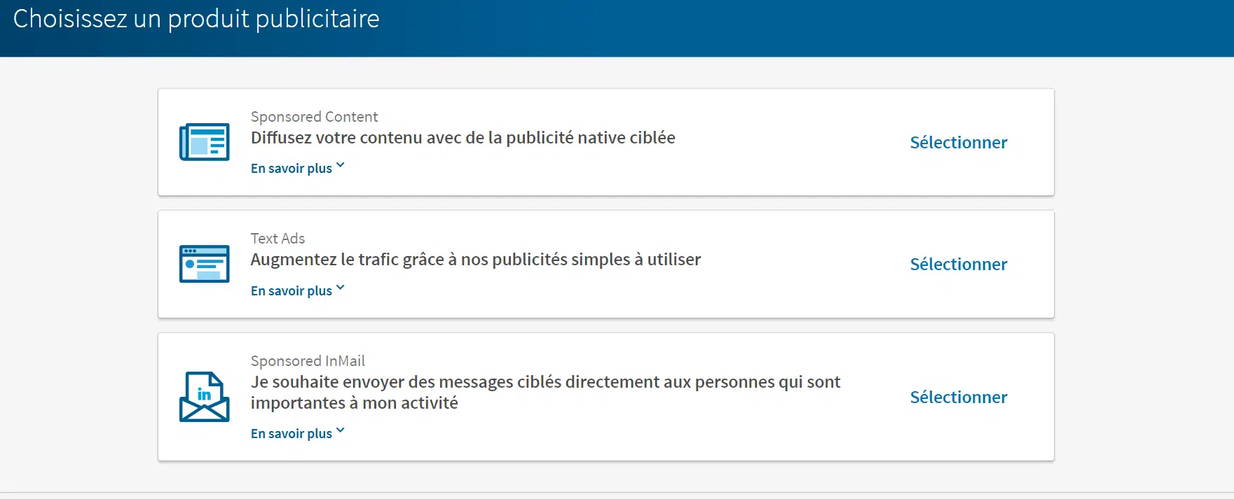
Task: Open "En savoir plus" for Text Ads
Action: (x=292, y=290)
